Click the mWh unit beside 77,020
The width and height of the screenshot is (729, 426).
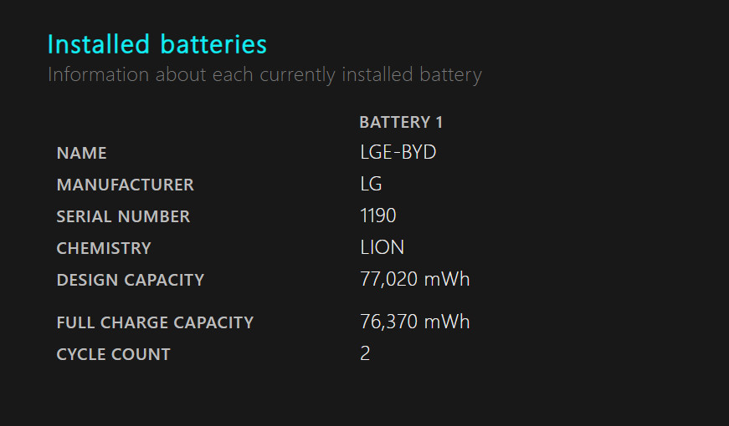447,279
